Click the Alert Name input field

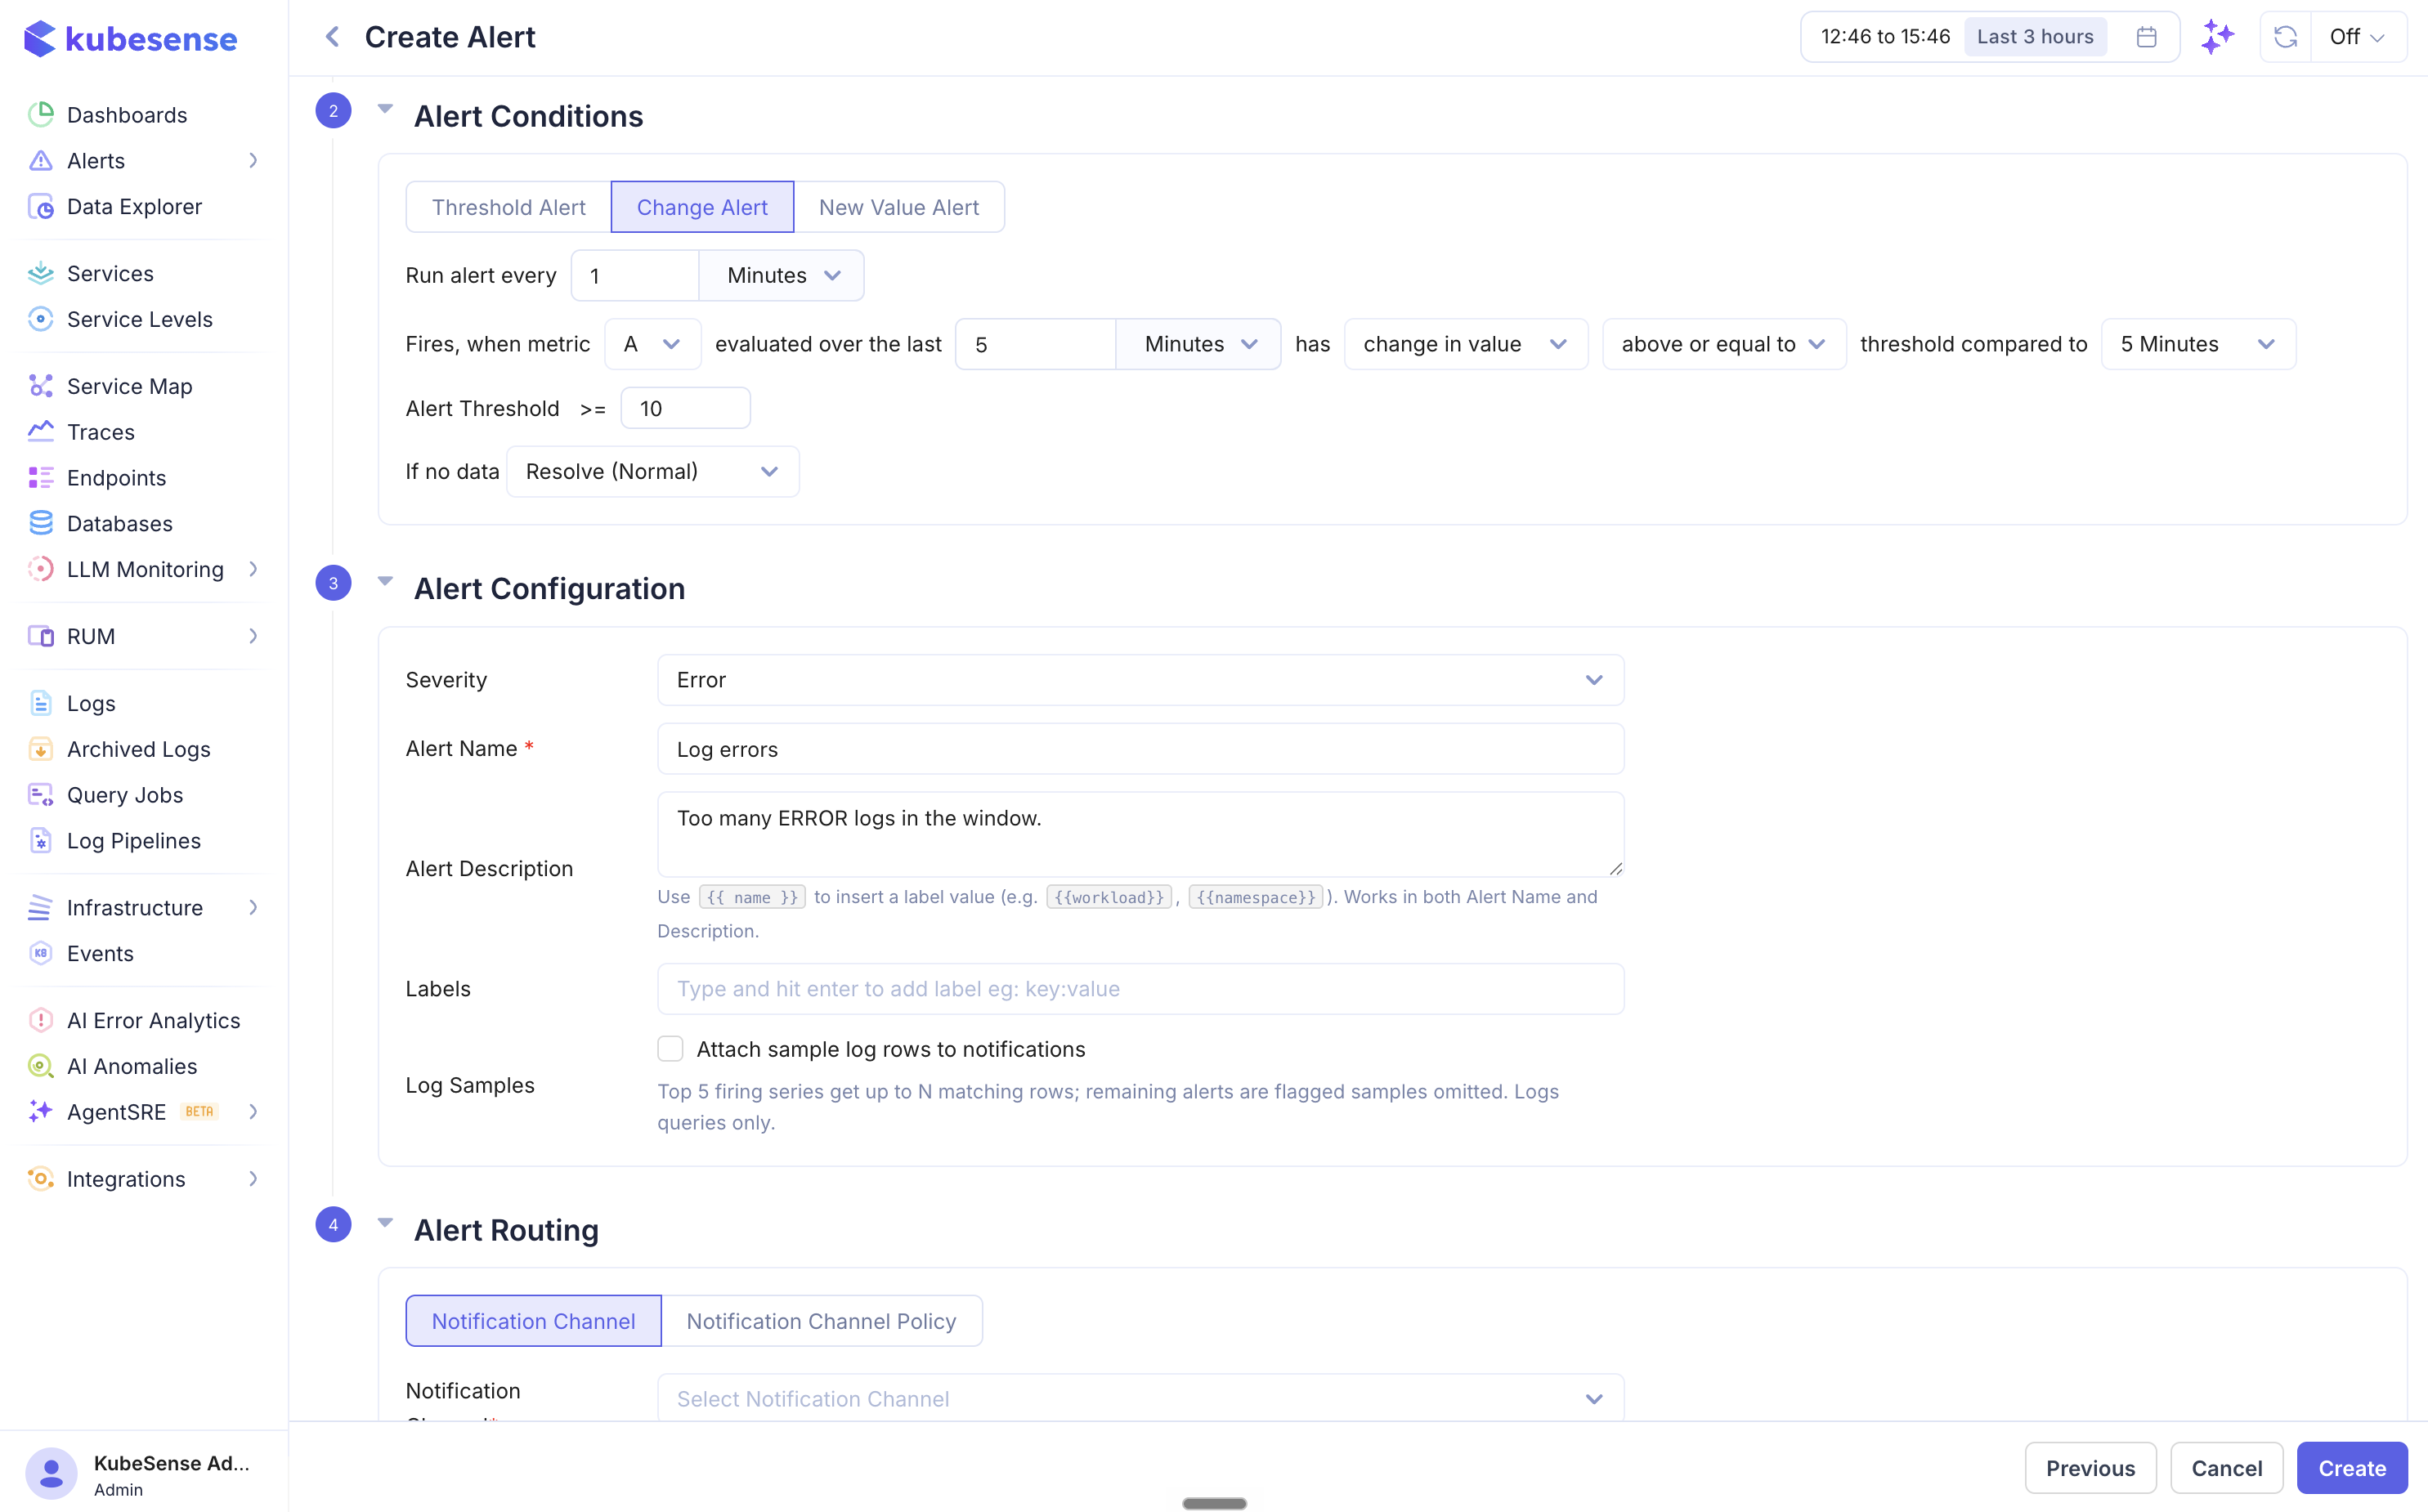1140,749
